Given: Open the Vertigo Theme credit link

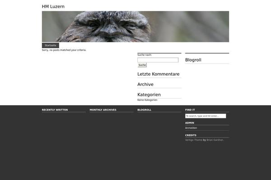Looking at the screenshot, I should (x=194, y=140).
